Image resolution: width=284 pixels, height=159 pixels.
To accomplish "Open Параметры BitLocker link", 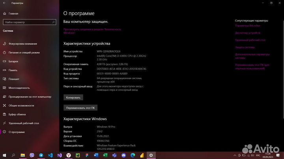I will [x=247, y=26].
